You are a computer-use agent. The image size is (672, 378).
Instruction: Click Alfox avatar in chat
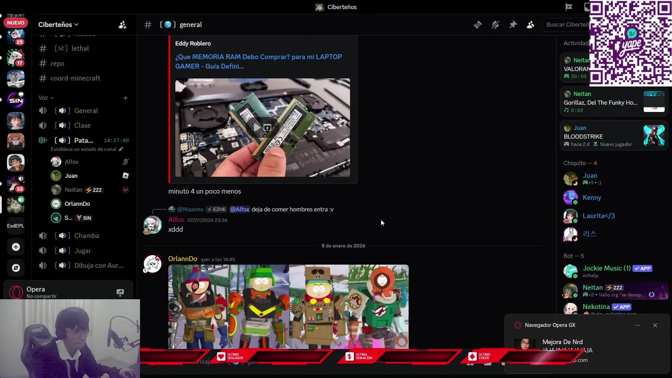[x=152, y=225]
